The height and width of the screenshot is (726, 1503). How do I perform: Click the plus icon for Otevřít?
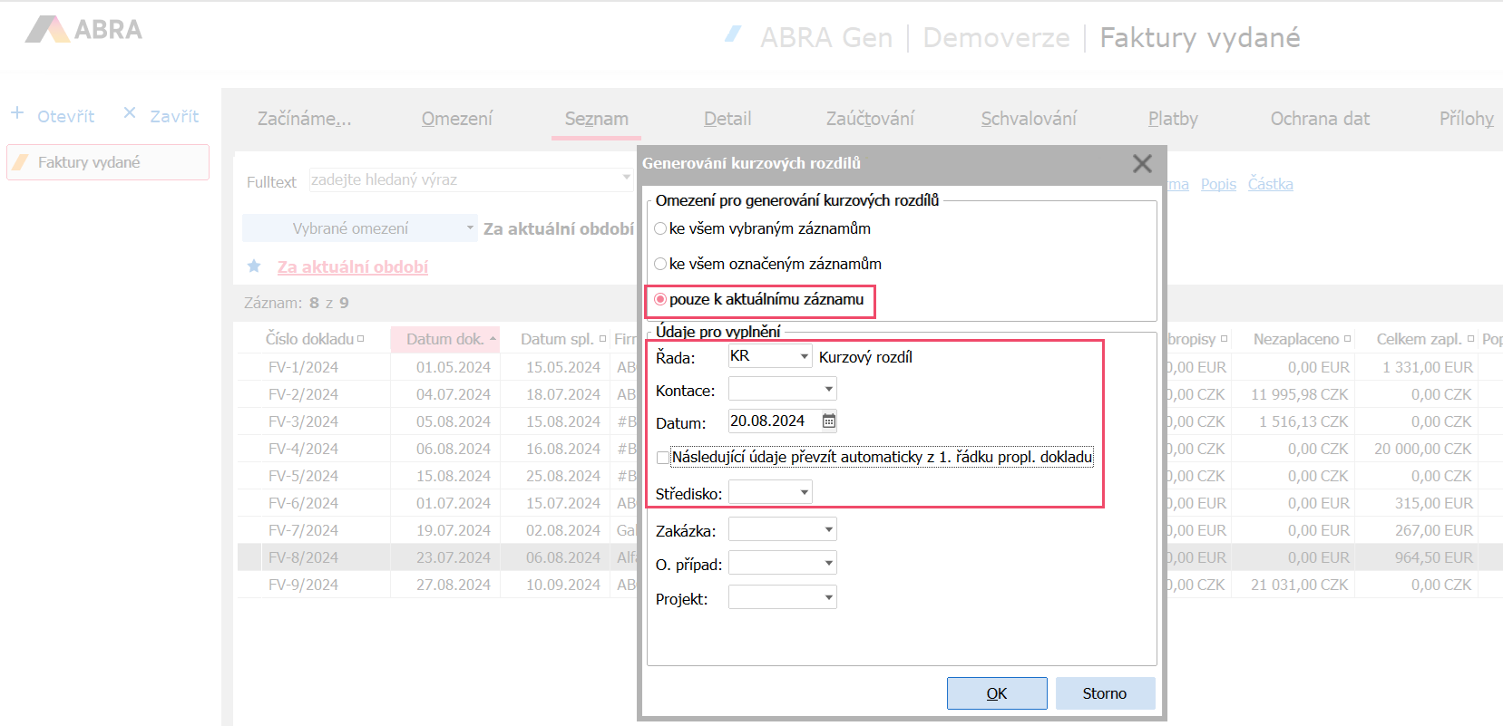point(17,113)
